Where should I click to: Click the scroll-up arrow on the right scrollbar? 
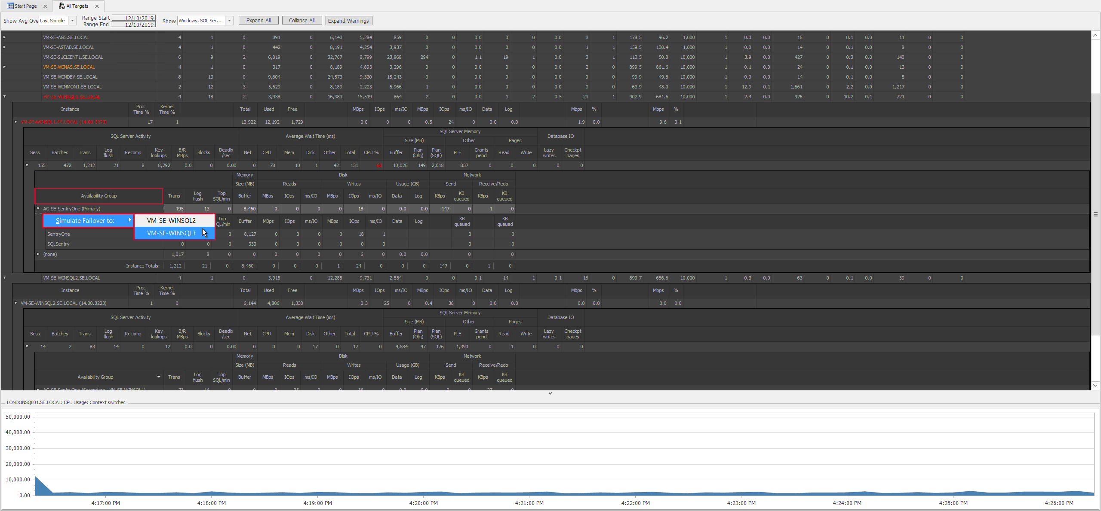tap(1095, 35)
